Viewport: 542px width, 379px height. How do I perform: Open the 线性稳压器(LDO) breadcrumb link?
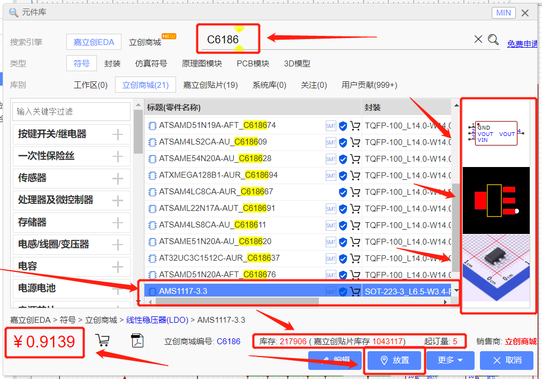pyautogui.click(x=157, y=320)
